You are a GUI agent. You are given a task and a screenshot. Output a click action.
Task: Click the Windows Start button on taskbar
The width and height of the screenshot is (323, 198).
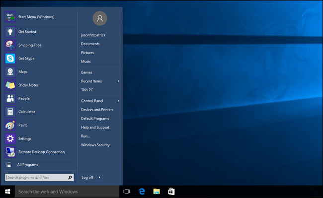click(x=7, y=192)
